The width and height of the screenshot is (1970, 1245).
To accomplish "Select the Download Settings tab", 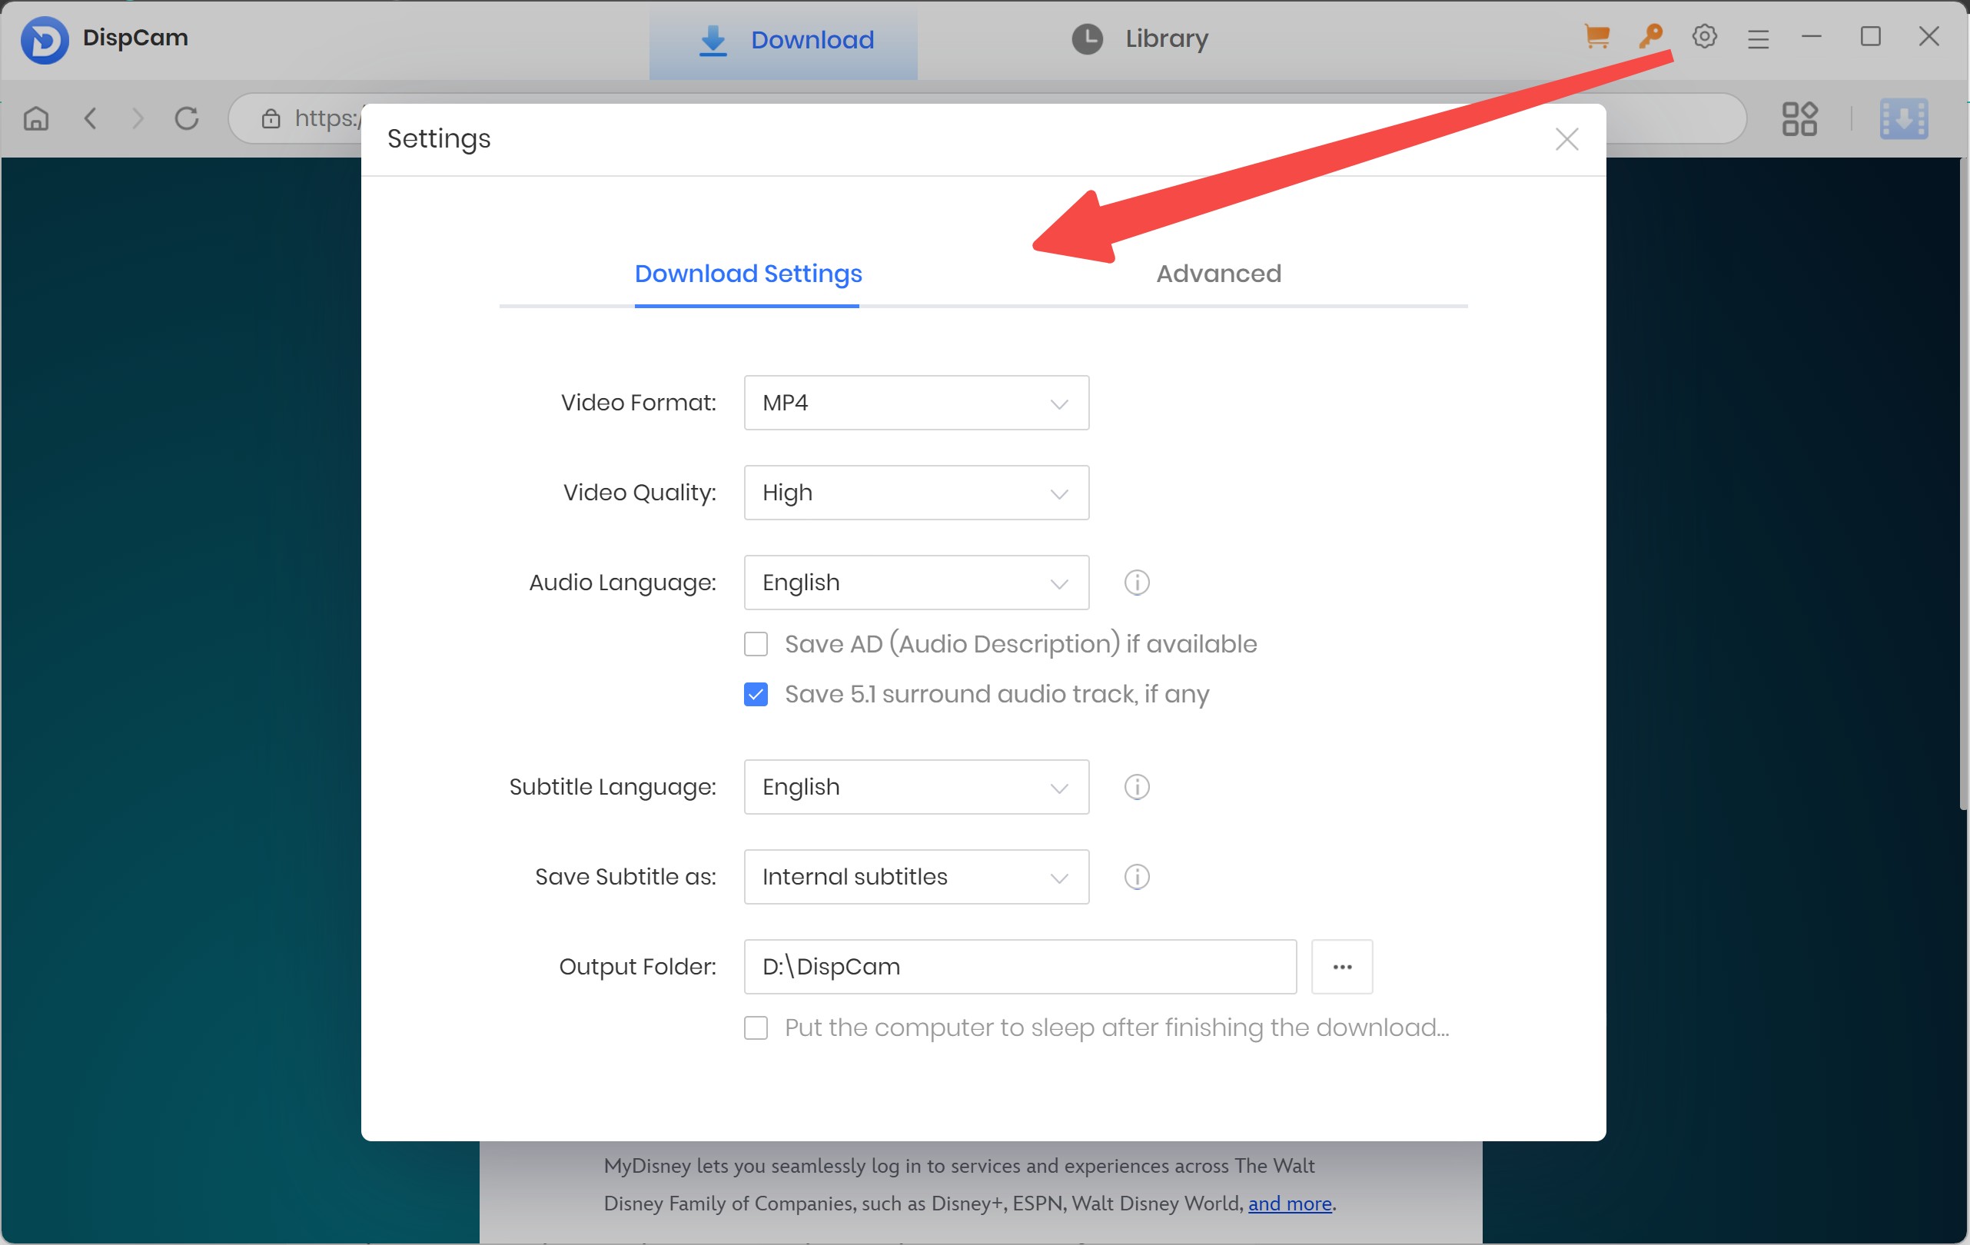I will tap(748, 274).
